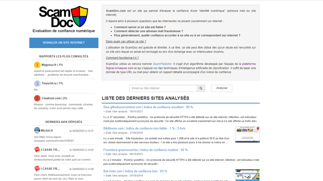This screenshot has width=323, height=181.
Task: Click the 'Rapports les plus consultés' heading
Action: (x=64, y=56)
